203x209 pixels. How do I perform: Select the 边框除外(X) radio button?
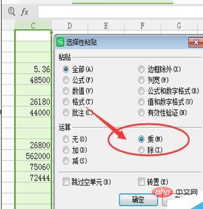pos(141,69)
